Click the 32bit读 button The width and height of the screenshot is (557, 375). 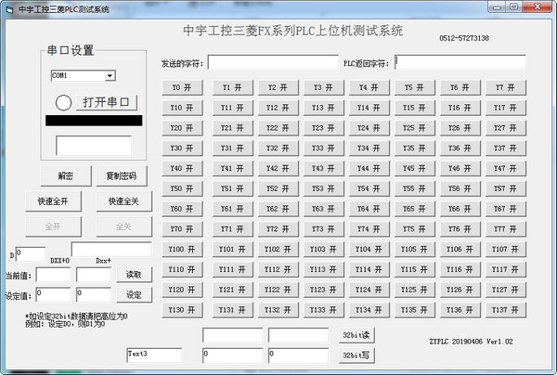pyautogui.click(x=356, y=335)
